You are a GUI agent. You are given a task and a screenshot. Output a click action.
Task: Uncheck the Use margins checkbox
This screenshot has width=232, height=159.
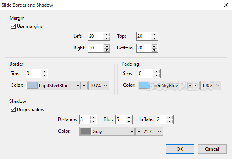[13, 26]
